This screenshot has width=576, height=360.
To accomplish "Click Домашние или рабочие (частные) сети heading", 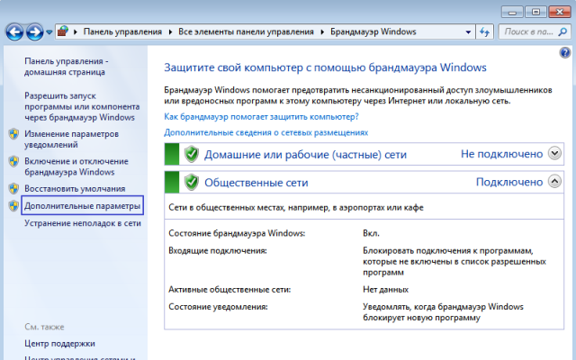I will [306, 154].
